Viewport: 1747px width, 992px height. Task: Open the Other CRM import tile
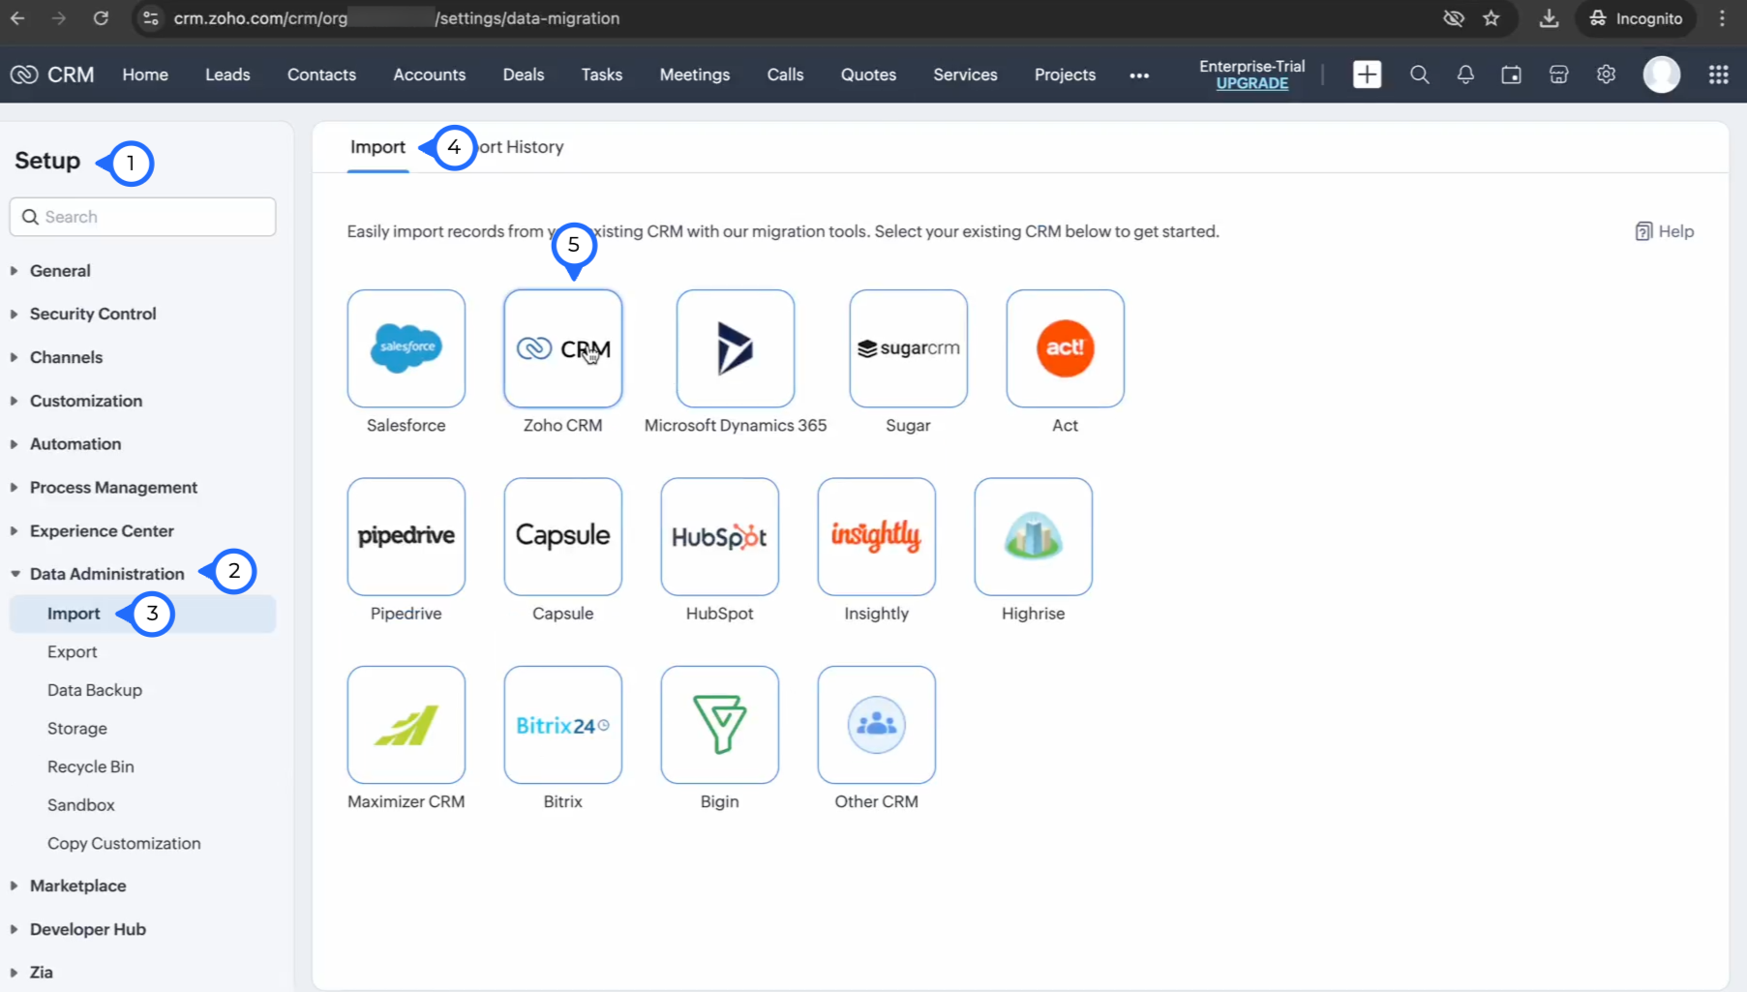click(x=877, y=725)
